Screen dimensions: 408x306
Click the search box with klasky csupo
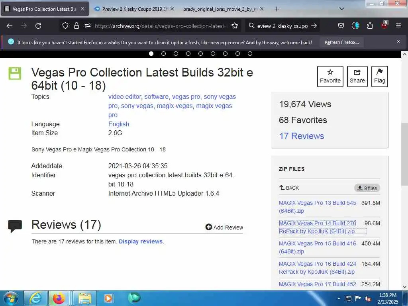[x=282, y=26]
